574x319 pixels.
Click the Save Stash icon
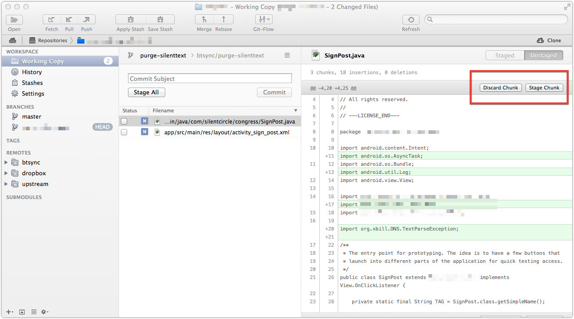click(x=160, y=20)
